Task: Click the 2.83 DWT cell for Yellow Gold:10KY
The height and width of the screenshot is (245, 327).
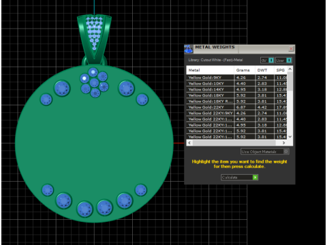Action: click(x=264, y=84)
